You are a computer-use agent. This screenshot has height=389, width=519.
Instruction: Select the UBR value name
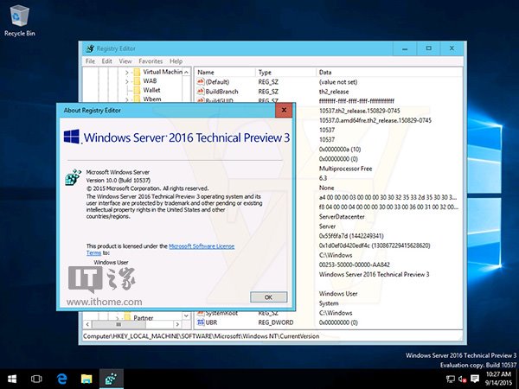point(211,322)
